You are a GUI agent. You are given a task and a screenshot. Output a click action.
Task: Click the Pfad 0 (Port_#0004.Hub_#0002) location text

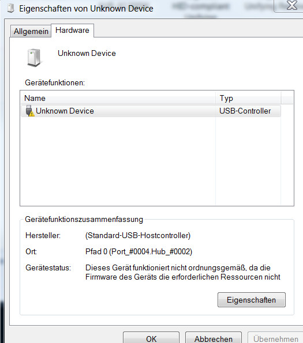point(139,251)
